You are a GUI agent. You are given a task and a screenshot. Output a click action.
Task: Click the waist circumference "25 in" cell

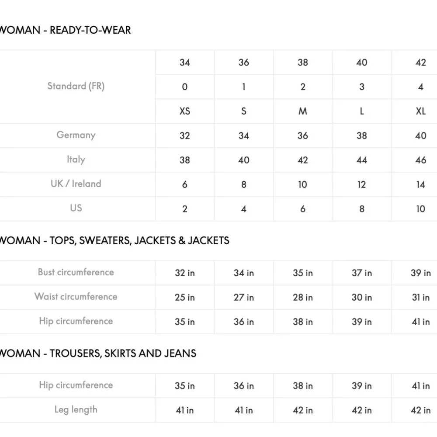(x=185, y=298)
